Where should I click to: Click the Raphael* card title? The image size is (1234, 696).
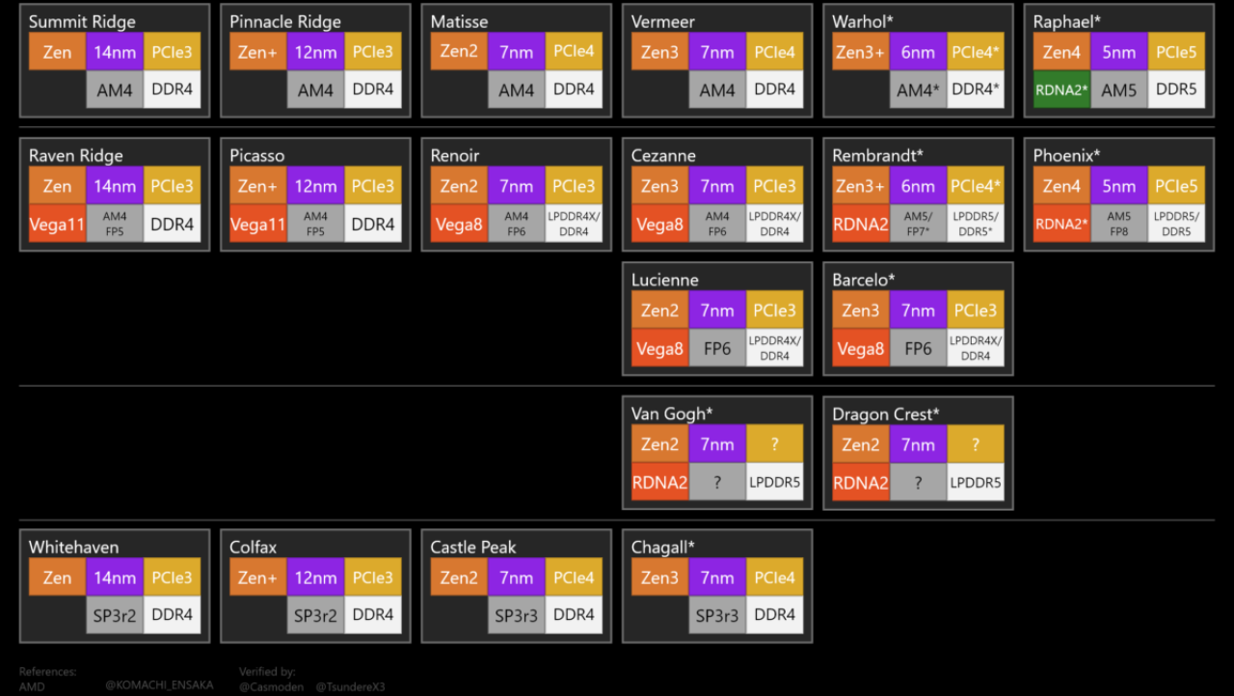click(x=1066, y=21)
